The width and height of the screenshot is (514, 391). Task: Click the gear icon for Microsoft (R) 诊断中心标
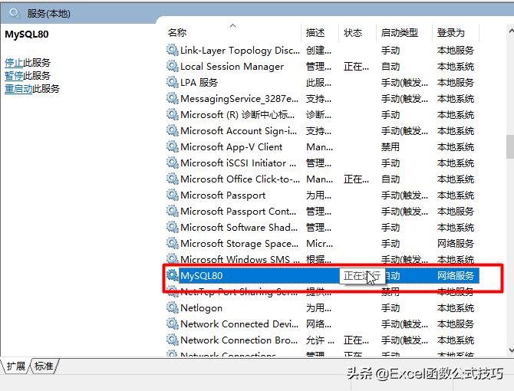point(172,114)
